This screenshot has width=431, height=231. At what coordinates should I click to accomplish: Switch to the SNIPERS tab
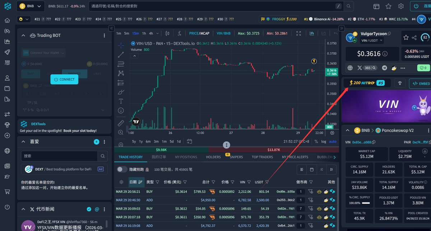(x=236, y=157)
